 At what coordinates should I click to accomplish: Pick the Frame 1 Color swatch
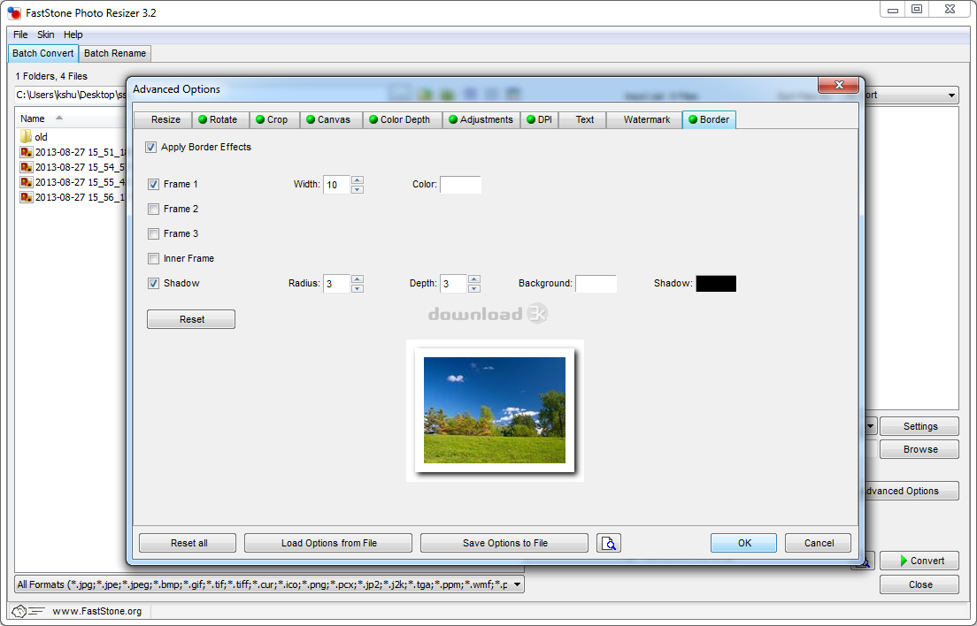point(460,185)
